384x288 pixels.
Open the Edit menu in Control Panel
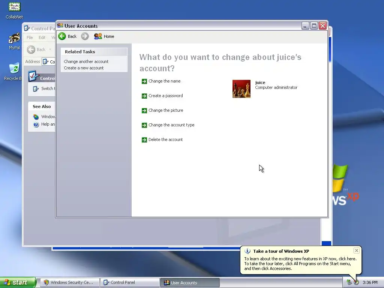42,37
